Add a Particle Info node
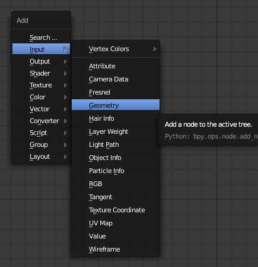Image resolution: width=258 pixels, height=267 pixels. (x=116, y=171)
